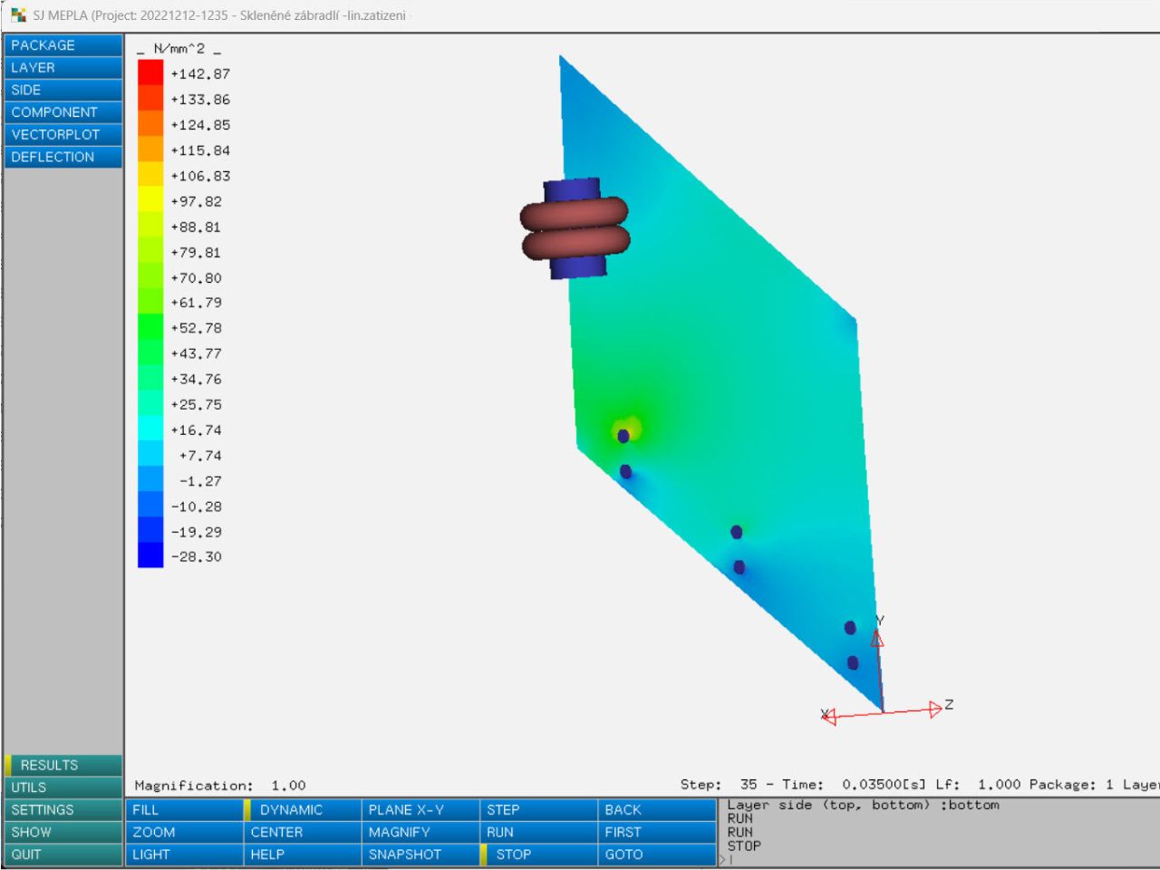Click the Z axis arrow of the coordinate triad

click(x=936, y=709)
